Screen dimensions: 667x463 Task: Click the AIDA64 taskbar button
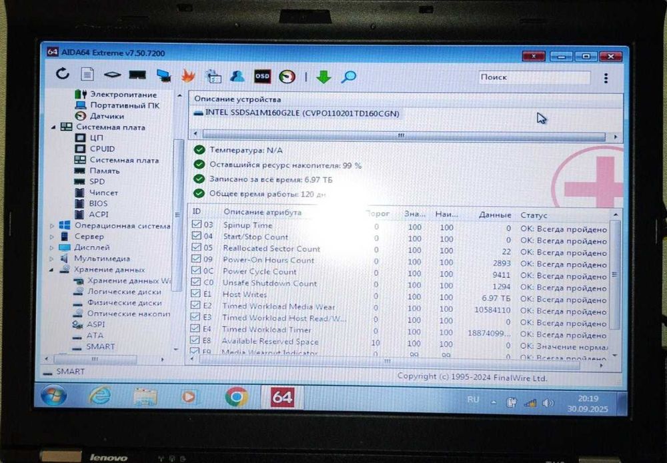tap(282, 398)
